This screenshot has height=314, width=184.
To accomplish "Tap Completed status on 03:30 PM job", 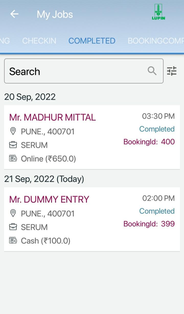I will [x=157, y=129].
